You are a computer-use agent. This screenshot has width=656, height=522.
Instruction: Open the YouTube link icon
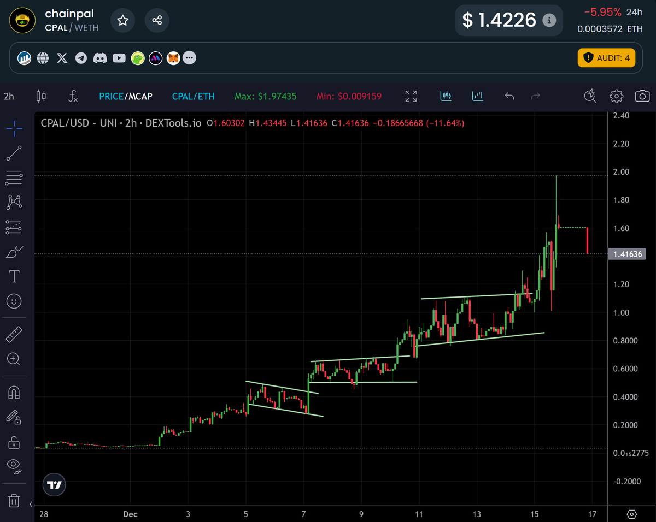point(119,57)
